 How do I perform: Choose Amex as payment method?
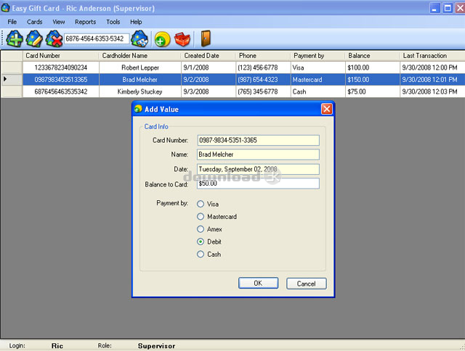[x=201, y=229]
